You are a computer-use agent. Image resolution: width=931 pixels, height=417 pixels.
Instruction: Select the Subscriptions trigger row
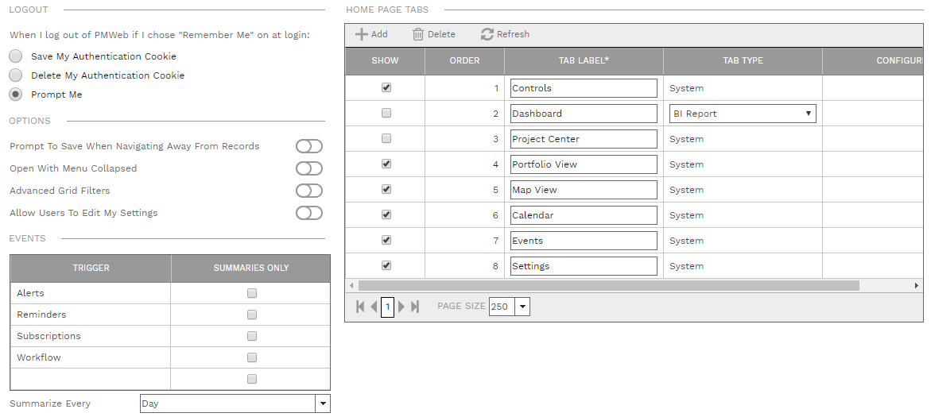pos(170,336)
